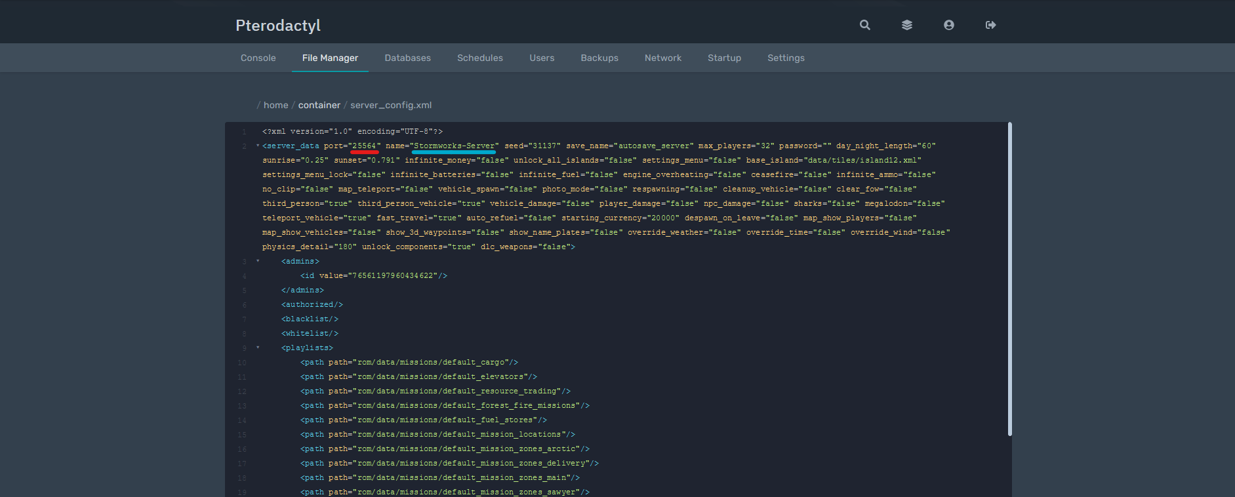Click the day_night_length="60" attribute
1235x497 pixels.
tap(885, 146)
